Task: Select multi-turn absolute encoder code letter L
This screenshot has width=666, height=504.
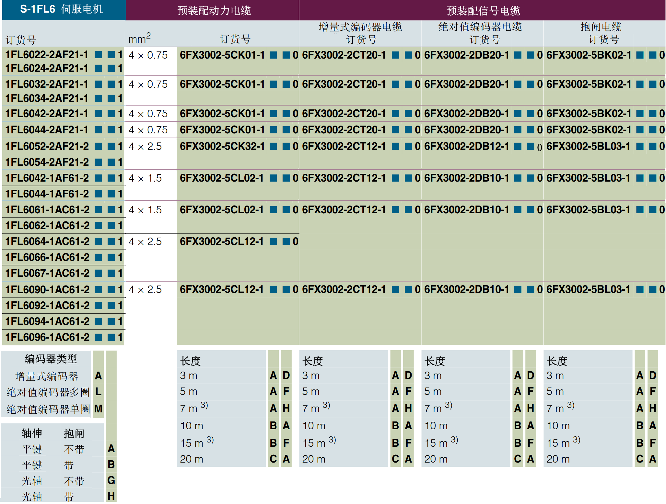Action: pyautogui.click(x=98, y=392)
